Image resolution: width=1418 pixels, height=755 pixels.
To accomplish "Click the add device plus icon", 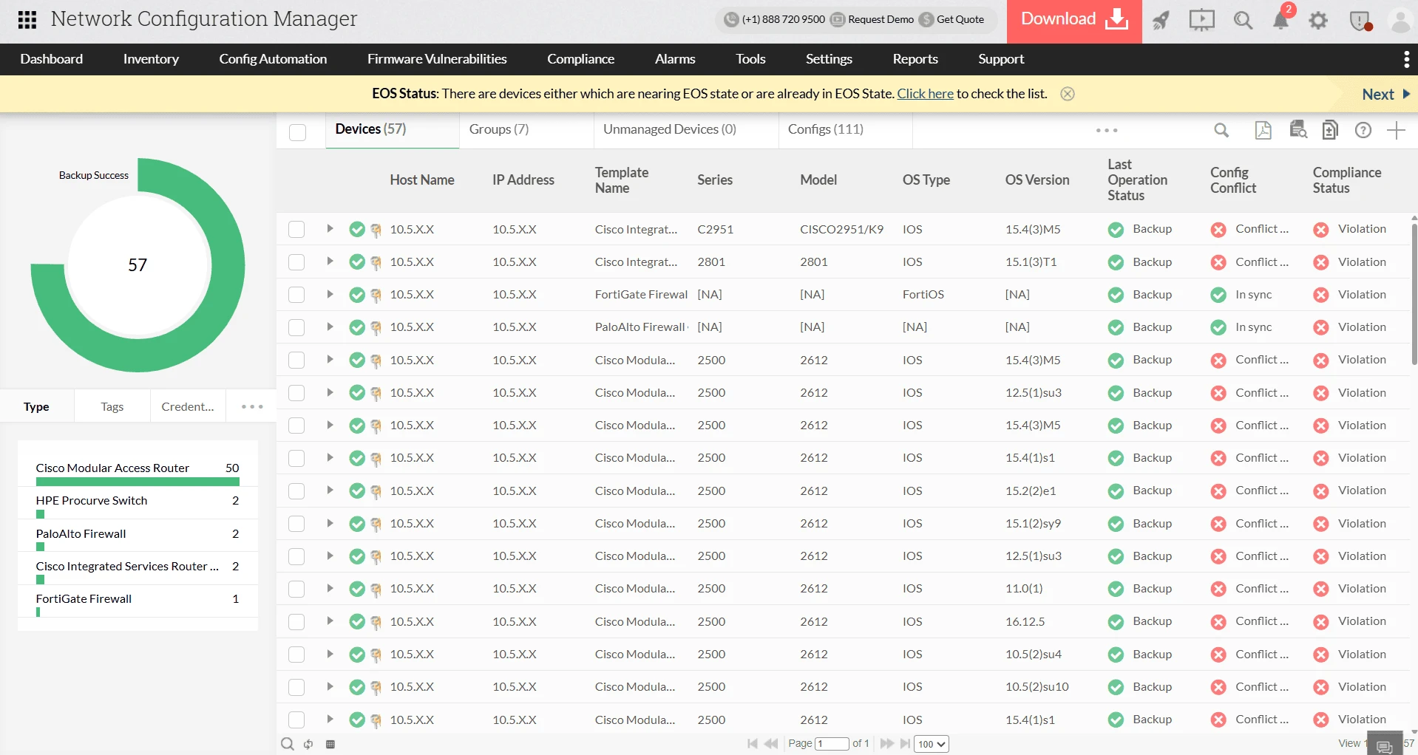I will [x=1397, y=130].
